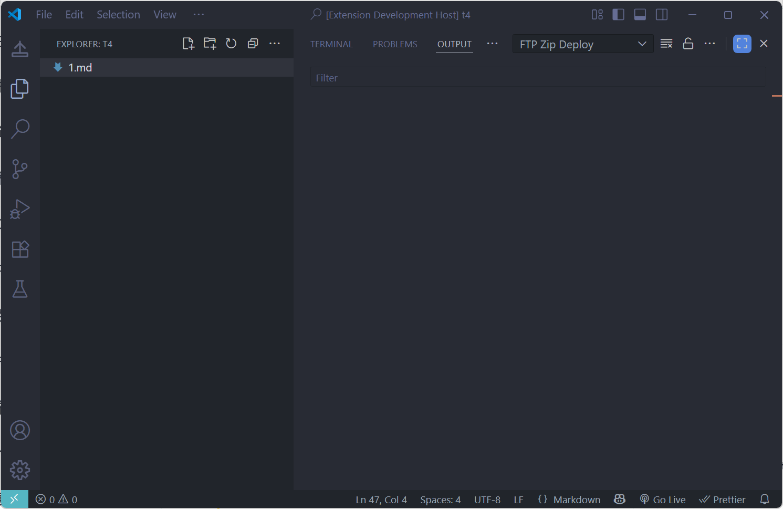The image size is (783, 509).
Task: Click Prettier in the status bar
Action: coord(722,500)
